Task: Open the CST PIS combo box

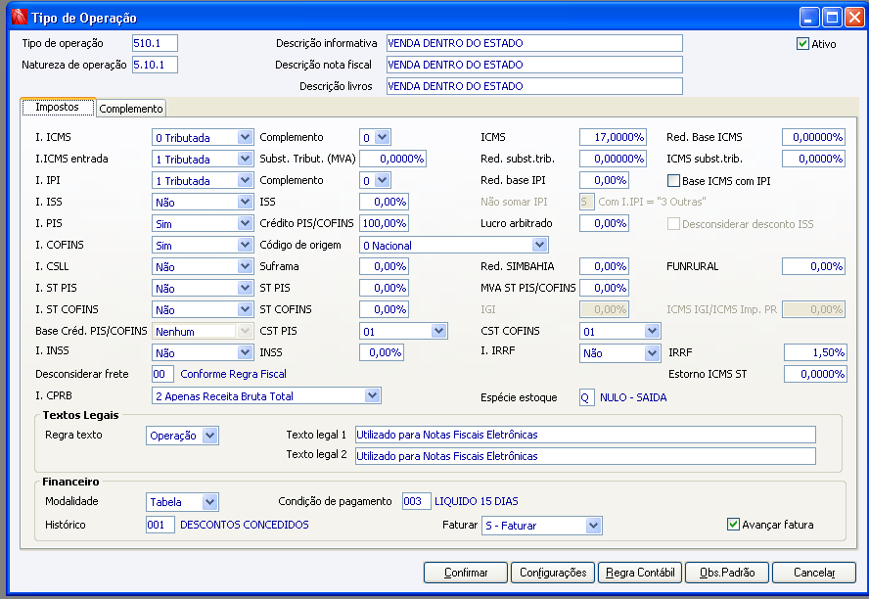Action: click(x=439, y=331)
